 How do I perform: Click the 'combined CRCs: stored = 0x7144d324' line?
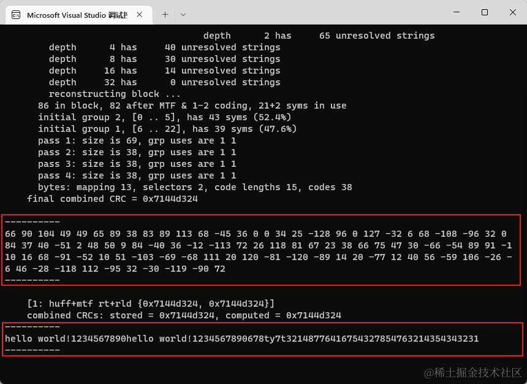tap(184, 316)
